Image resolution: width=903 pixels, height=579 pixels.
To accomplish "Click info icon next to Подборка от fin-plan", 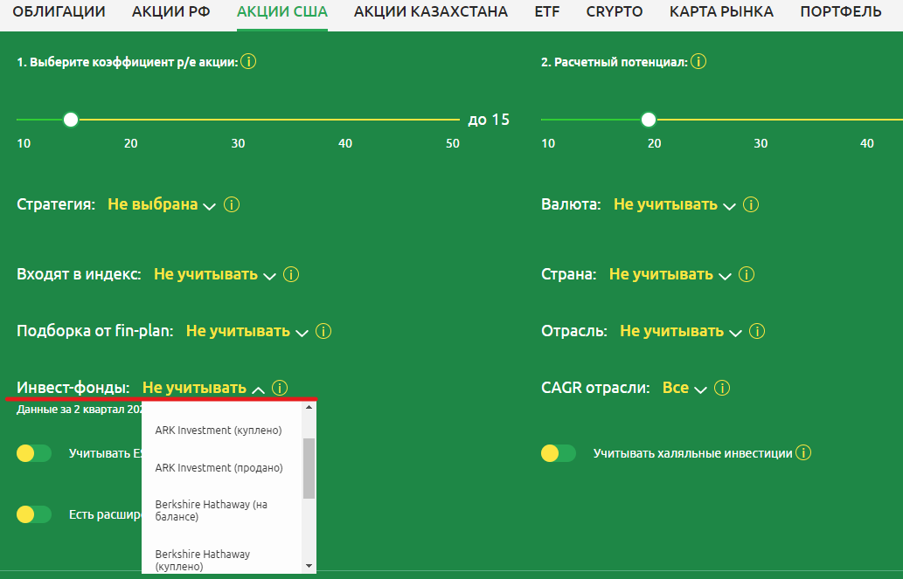I will tap(323, 332).
